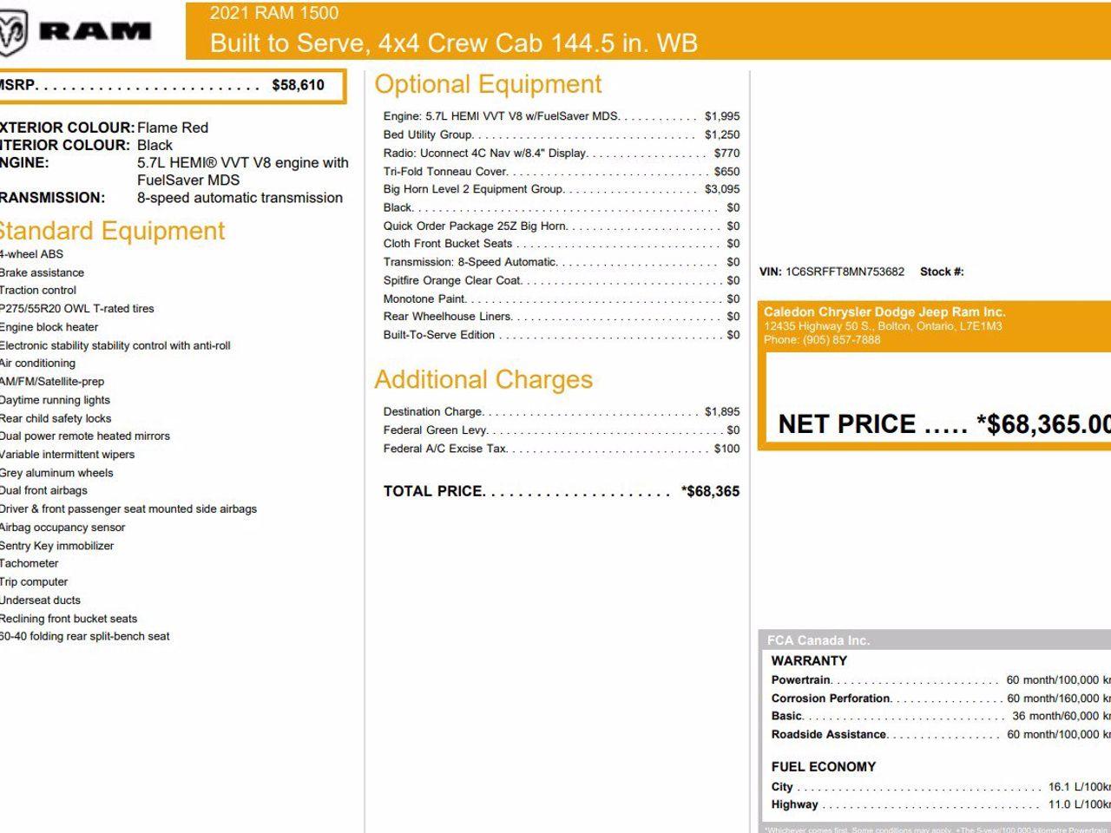Click the RAM ram-head logo
Screen dimensions: 1111x833
[15, 34]
